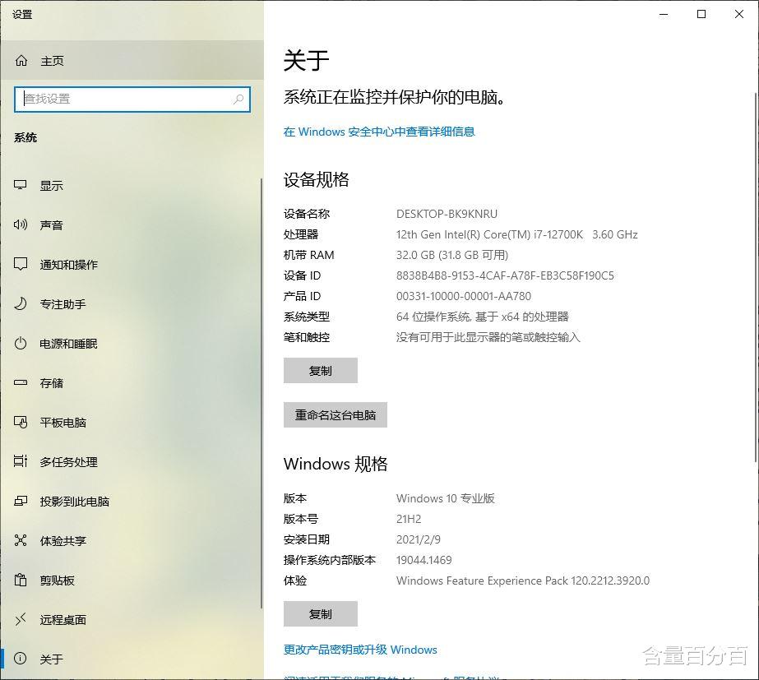Select the 多任务处理 multitasking icon

20,462
